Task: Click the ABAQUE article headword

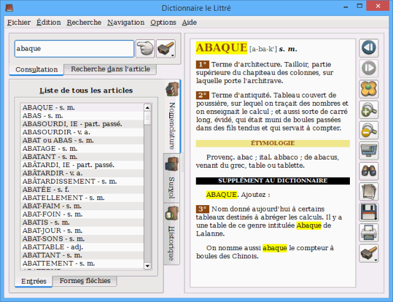Action: point(222,47)
